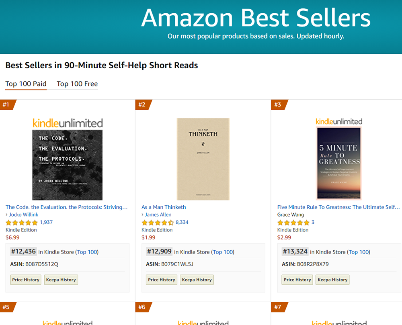402x325 pixels.
Task: Open author link James Allen
Action: click(x=158, y=215)
